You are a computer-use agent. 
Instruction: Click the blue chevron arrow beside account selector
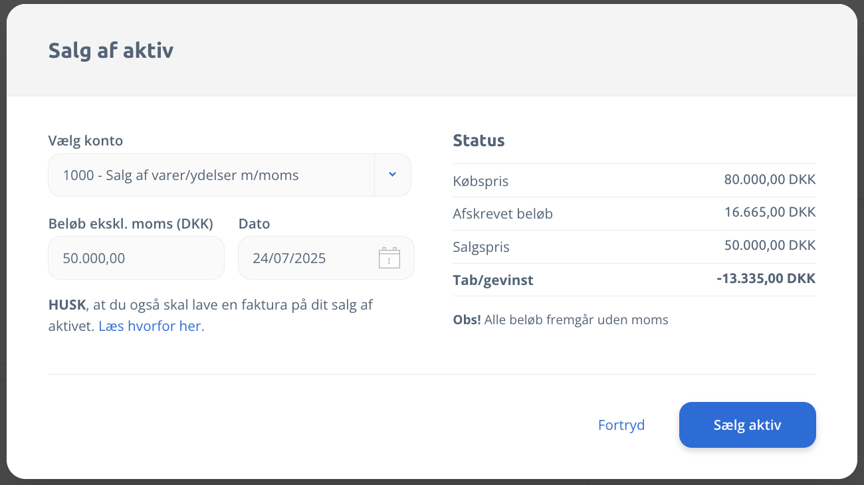tap(392, 175)
